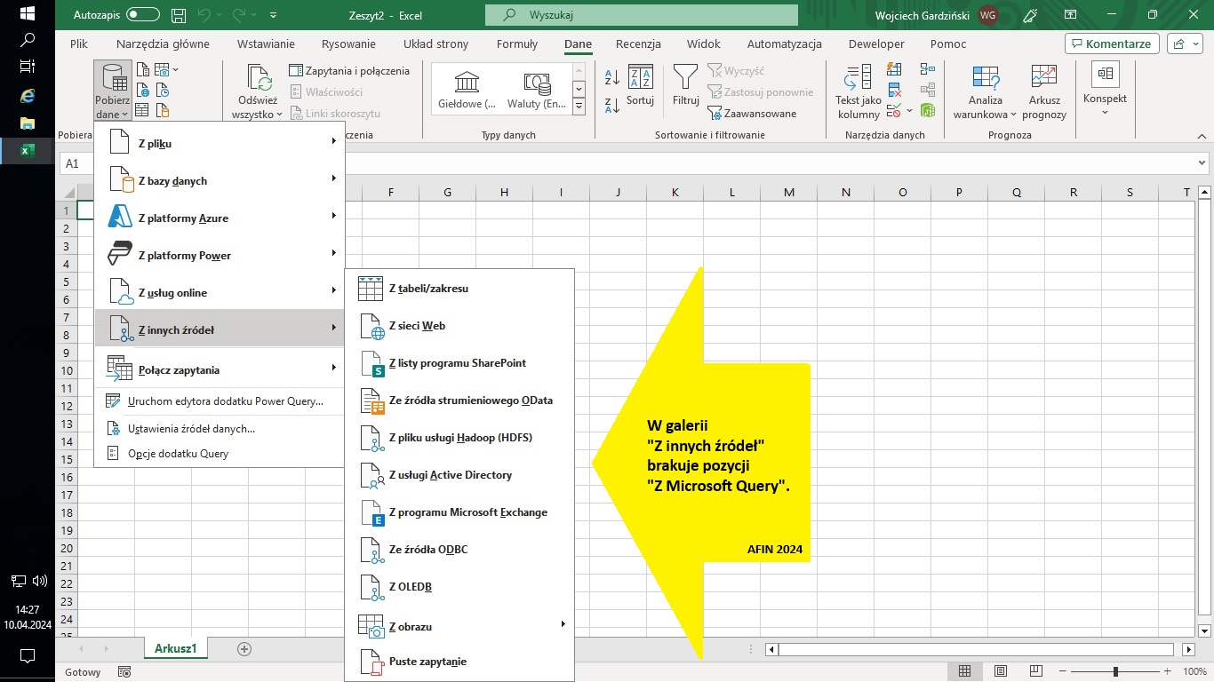The width and height of the screenshot is (1214, 682).
Task: Expand the data types gallery more arrow
Action: click(579, 107)
